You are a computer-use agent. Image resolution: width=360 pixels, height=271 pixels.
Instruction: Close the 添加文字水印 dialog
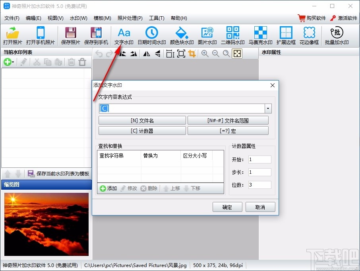[273, 85]
